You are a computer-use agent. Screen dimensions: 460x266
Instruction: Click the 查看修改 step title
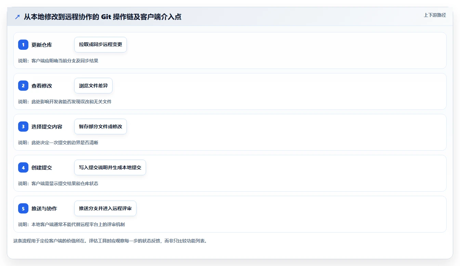42,86
